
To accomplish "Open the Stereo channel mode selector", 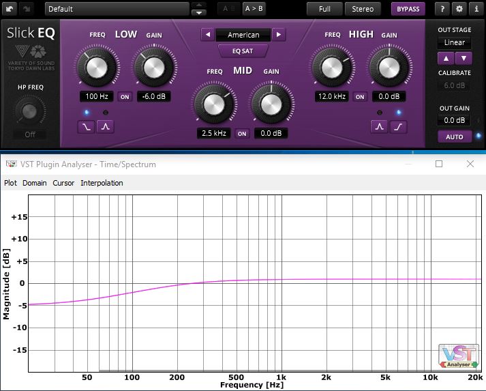I will pyautogui.click(x=363, y=9).
